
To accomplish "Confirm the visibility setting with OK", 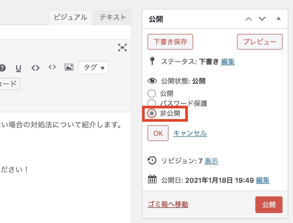I will 158,133.
